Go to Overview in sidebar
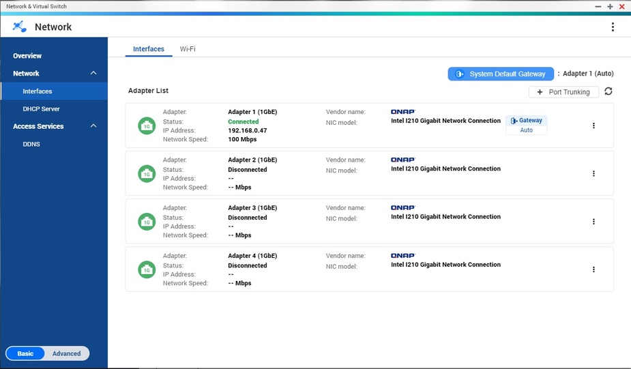Image resolution: width=631 pixels, height=369 pixels. coord(27,55)
